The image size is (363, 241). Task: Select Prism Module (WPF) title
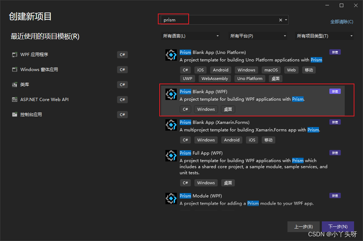click(x=201, y=196)
